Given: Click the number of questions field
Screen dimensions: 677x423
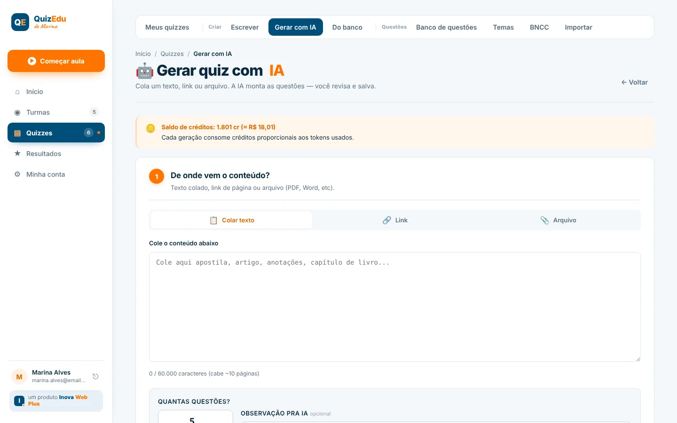Looking at the screenshot, I should [x=196, y=417].
